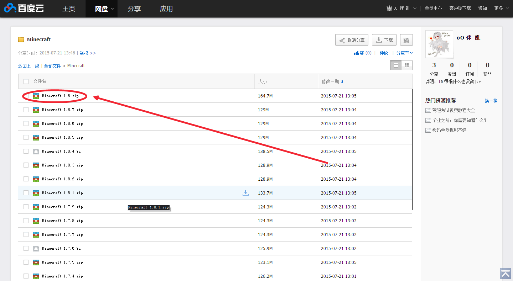513x281 pixels.
Task: Click 返回上一级 breadcrumb link
Action: tap(29, 66)
